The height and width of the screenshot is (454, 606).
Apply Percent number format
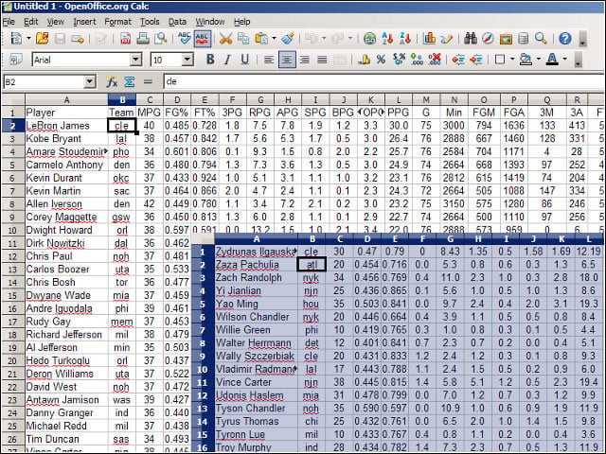381,60
